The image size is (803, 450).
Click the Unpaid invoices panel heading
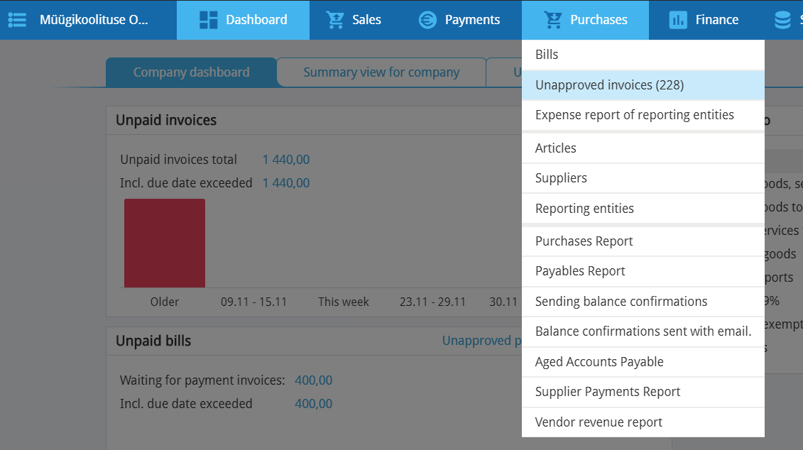pyautogui.click(x=166, y=120)
